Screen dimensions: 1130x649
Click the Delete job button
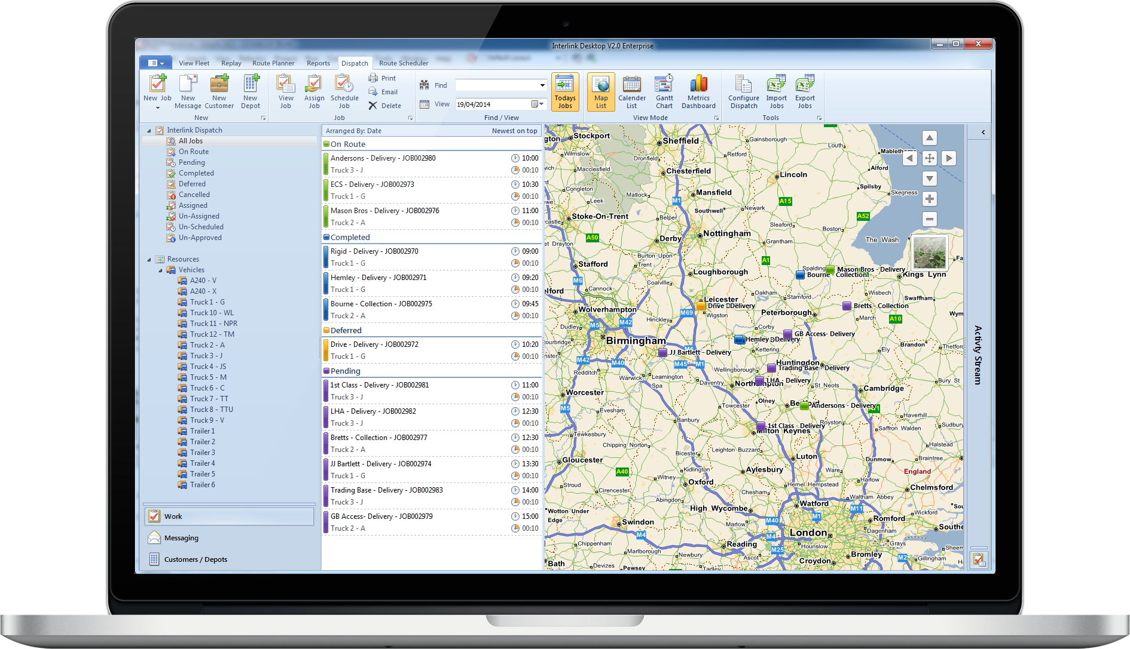click(385, 106)
